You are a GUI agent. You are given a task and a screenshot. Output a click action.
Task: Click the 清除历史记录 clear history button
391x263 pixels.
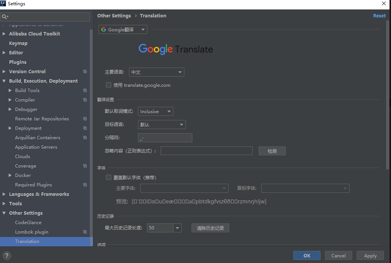click(210, 228)
